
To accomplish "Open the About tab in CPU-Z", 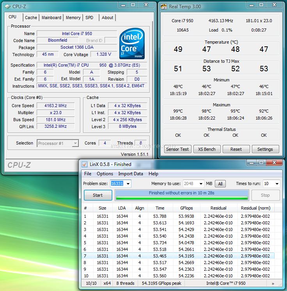I will [x=107, y=18].
